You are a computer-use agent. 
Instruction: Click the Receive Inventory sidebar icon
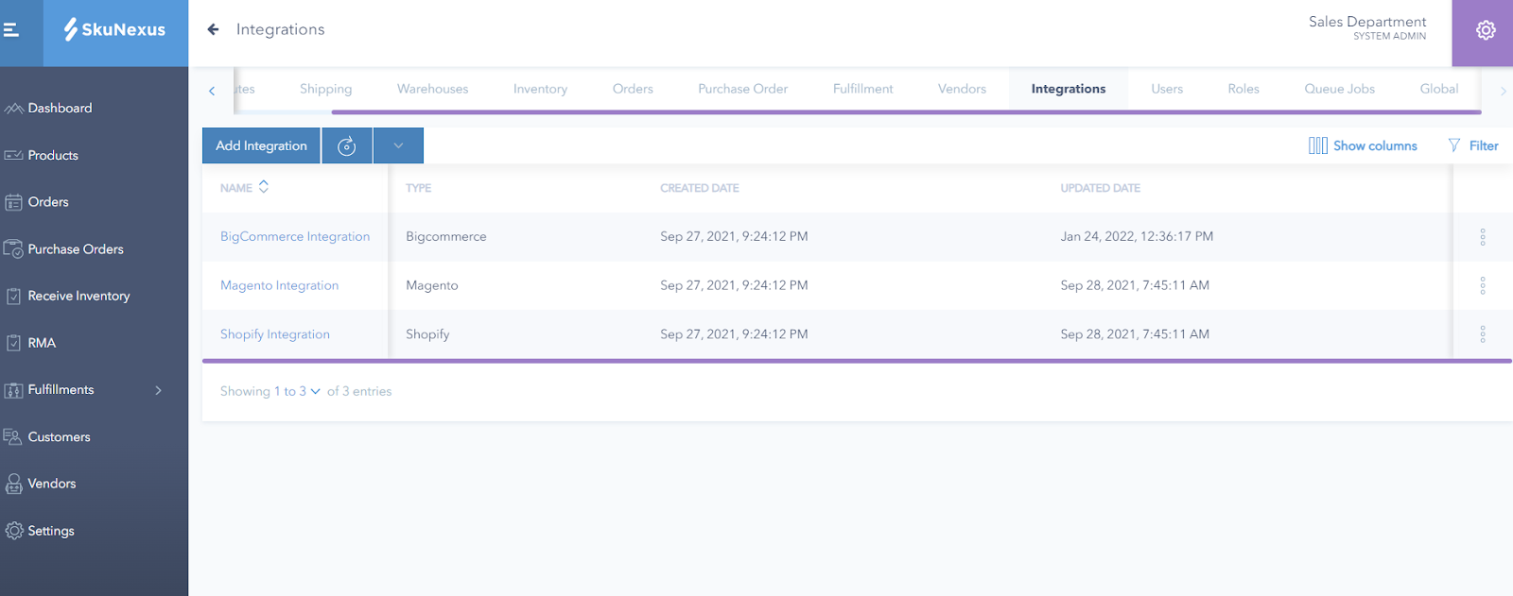13,296
